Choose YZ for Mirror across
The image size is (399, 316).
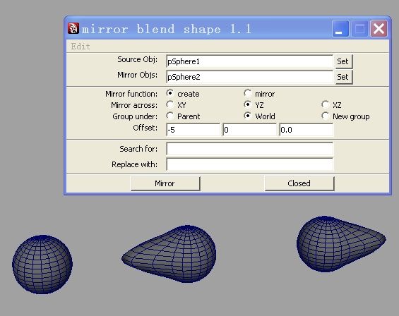(248, 104)
